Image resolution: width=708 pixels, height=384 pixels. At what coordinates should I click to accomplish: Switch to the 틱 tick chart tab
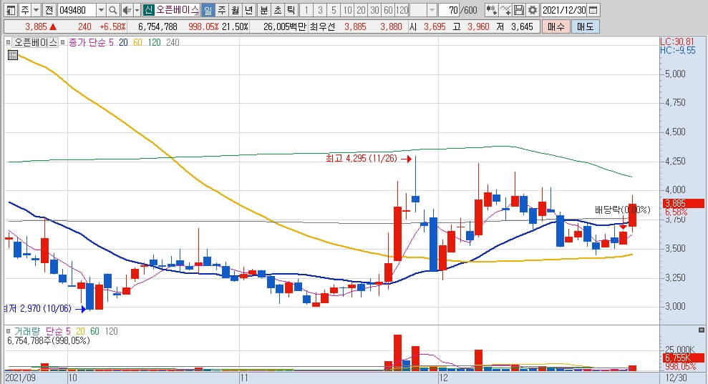[x=291, y=10]
